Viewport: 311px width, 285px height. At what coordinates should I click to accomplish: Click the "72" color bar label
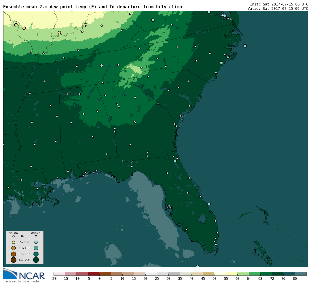pyautogui.click(x=272, y=279)
